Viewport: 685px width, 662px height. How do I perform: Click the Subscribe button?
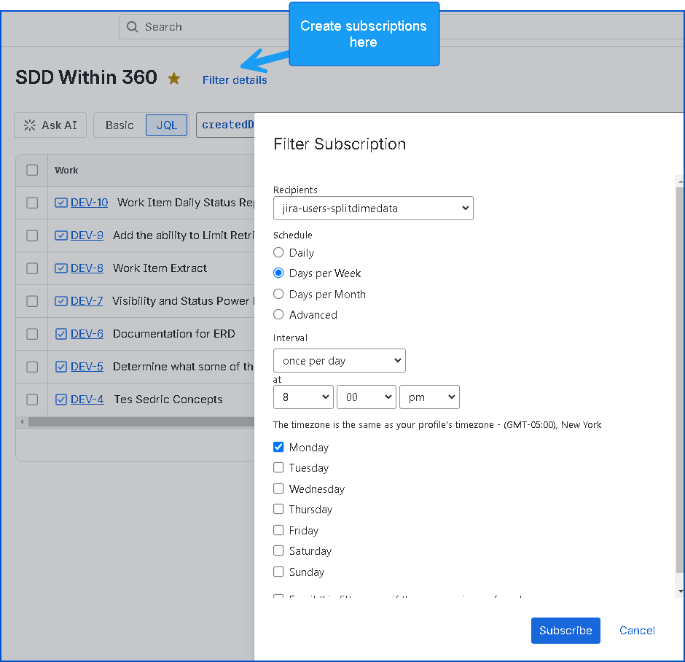point(565,631)
